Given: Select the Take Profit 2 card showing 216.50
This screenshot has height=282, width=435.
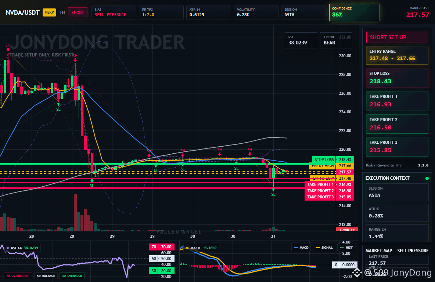Looking at the screenshot, I should click(397, 124).
